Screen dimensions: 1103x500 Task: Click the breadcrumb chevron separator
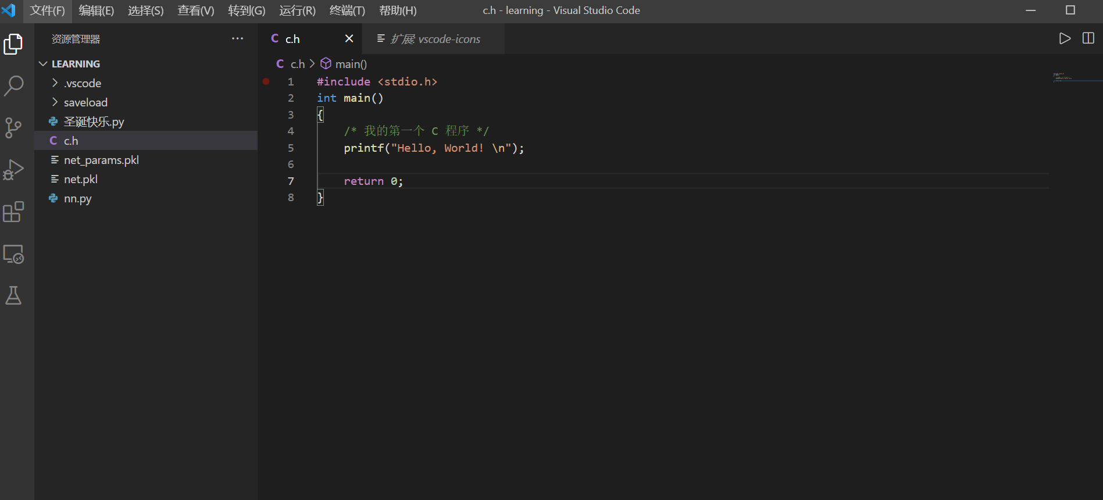312,63
